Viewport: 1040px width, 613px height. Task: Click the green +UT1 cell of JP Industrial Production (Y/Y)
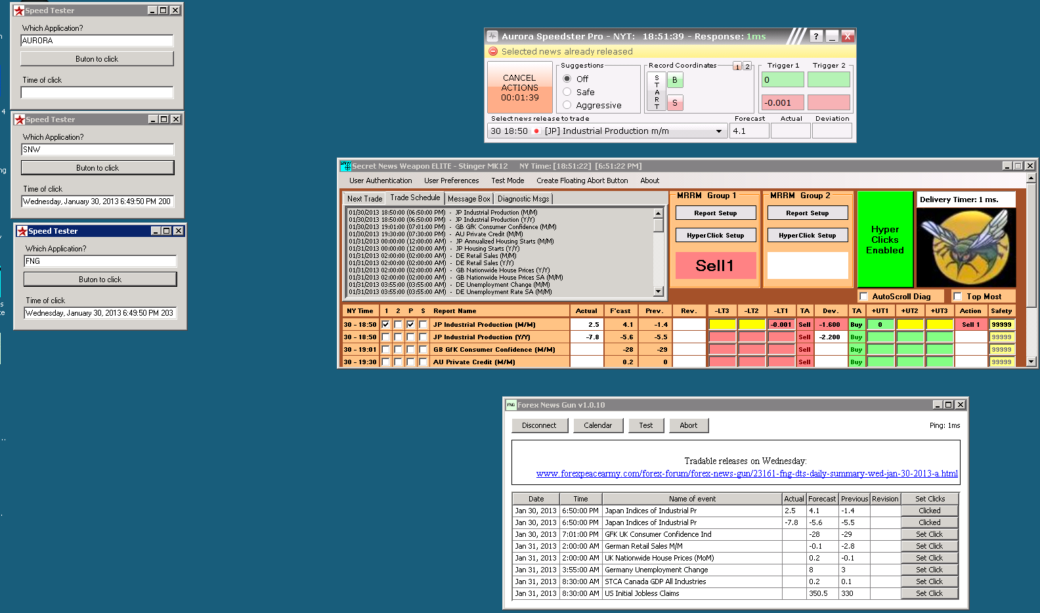coord(880,337)
